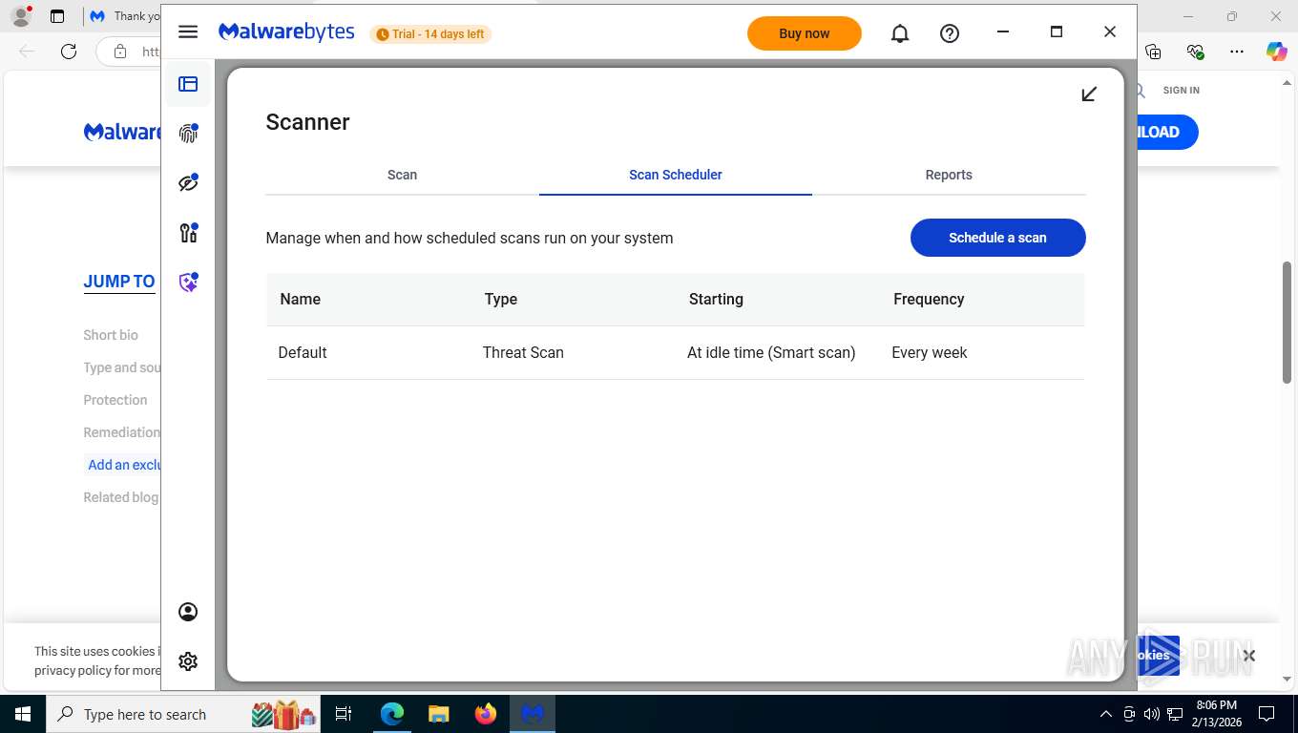Open Edge Collections icon in toolbar
This screenshot has width=1298, height=733.
coord(1153,52)
